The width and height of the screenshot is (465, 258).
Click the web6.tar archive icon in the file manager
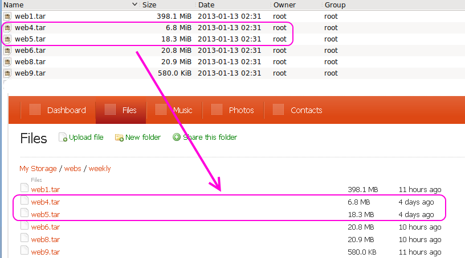coord(7,51)
